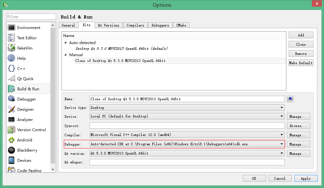Switch to the Qt Versions tab
Viewport: 324px width, 188px height.
pos(108,25)
